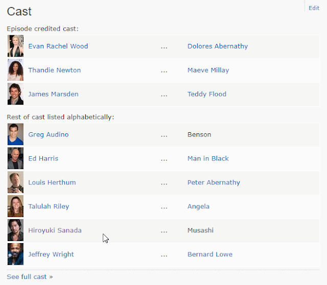327x285 pixels.
Task: Open the Bernard Lowe character link
Action: click(209, 254)
